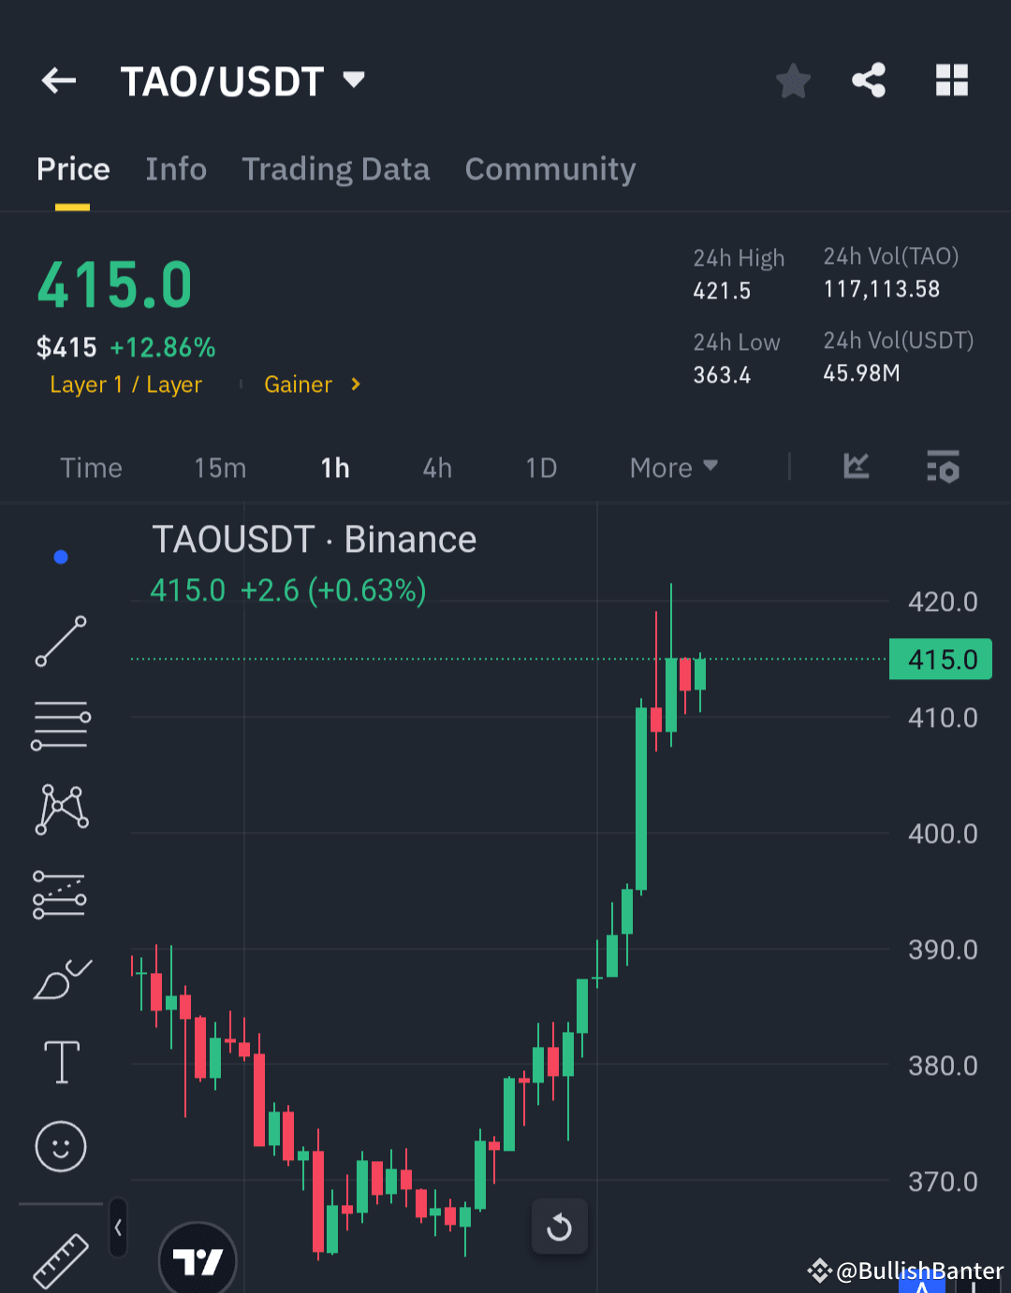The width and height of the screenshot is (1011, 1293).
Task: Open the forecasting tools icon
Action: click(x=60, y=893)
